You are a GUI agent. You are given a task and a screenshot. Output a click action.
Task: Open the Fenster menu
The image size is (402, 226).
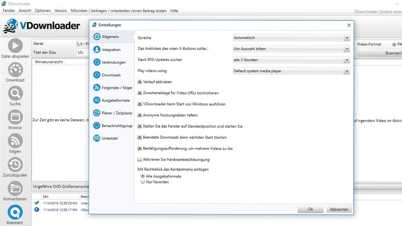click(x=9, y=11)
